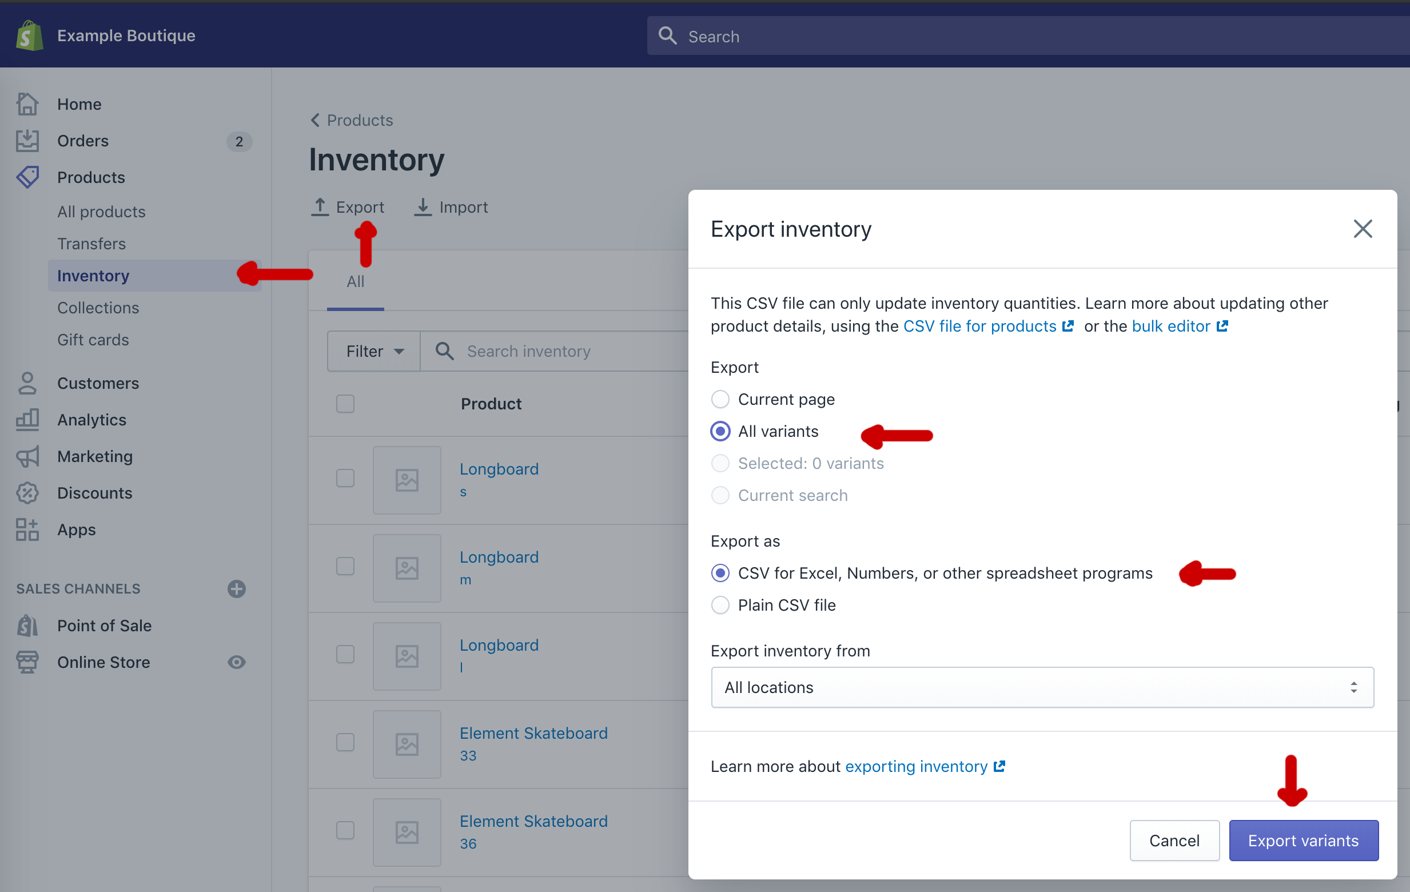Click the Longboard s product image placeholder
This screenshot has width=1410, height=892.
point(407,480)
